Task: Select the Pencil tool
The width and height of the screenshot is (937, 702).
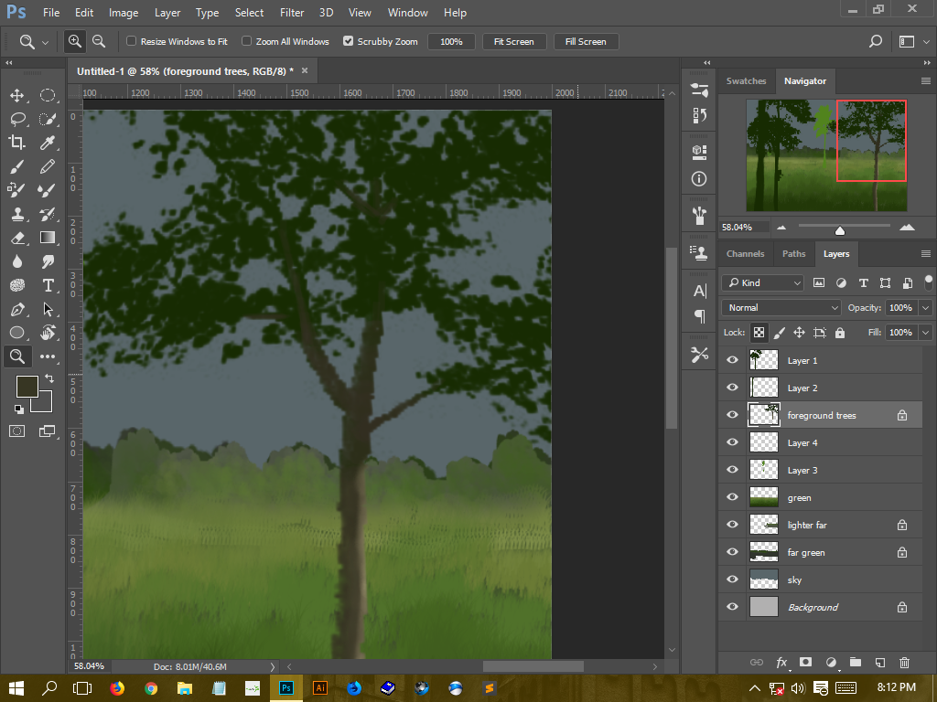Action: 48,166
